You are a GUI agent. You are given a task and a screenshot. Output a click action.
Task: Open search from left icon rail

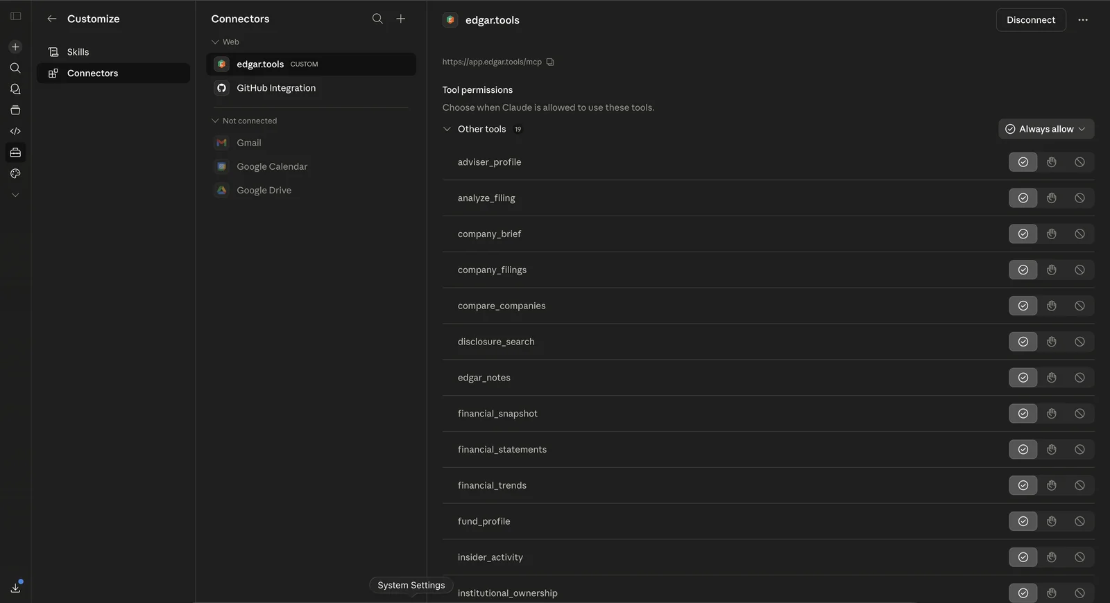click(x=15, y=68)
